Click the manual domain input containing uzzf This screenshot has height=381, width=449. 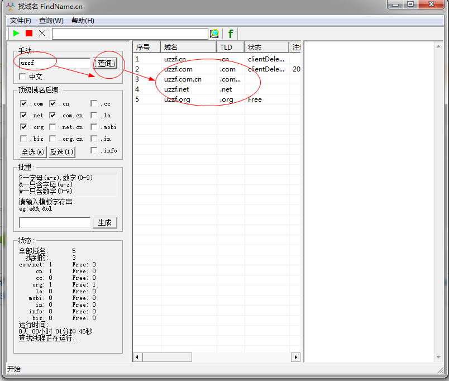point(55,63)
